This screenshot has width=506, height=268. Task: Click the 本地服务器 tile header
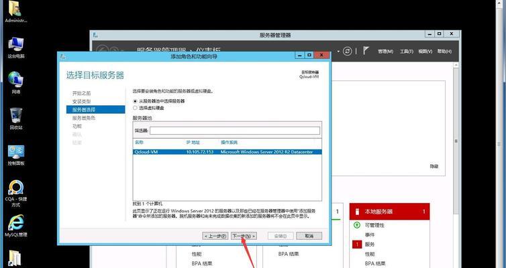pyautogui.click(x=389, y=212)
